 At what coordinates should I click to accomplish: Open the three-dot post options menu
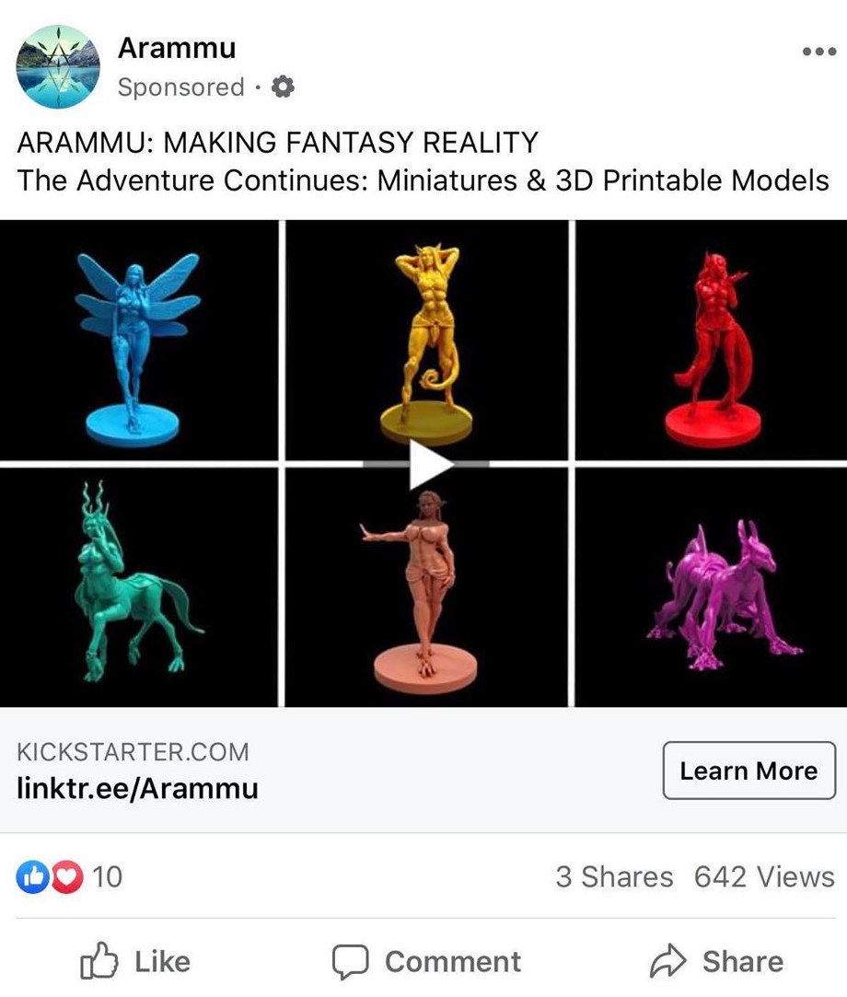pyautogui.click(x=819, y=52)
